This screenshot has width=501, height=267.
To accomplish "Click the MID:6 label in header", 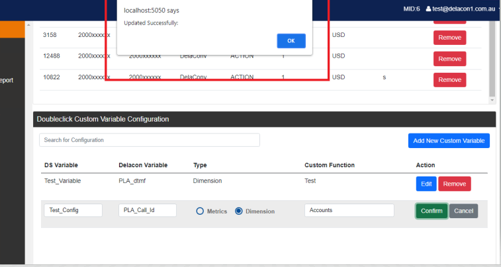I will pos(412,9).
